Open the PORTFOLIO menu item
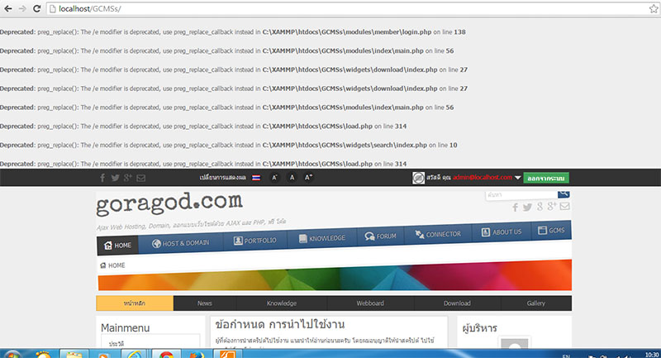The width and height of the screenshot is (661, 358). 255,241
